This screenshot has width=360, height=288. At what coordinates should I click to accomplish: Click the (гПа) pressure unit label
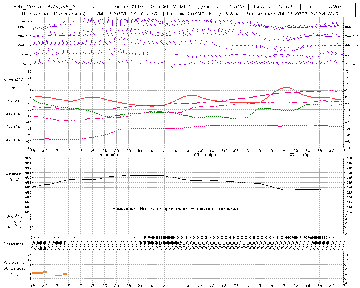pyautogui.click(x=14, y=180)
